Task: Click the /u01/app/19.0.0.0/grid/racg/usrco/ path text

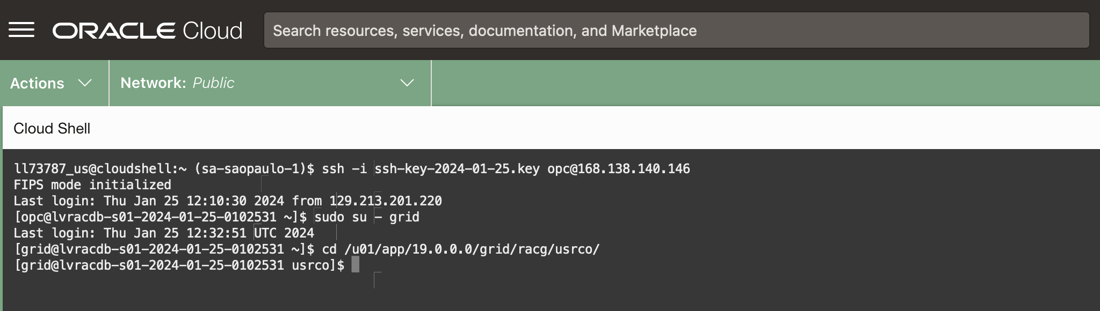Action: coord(472,249)
